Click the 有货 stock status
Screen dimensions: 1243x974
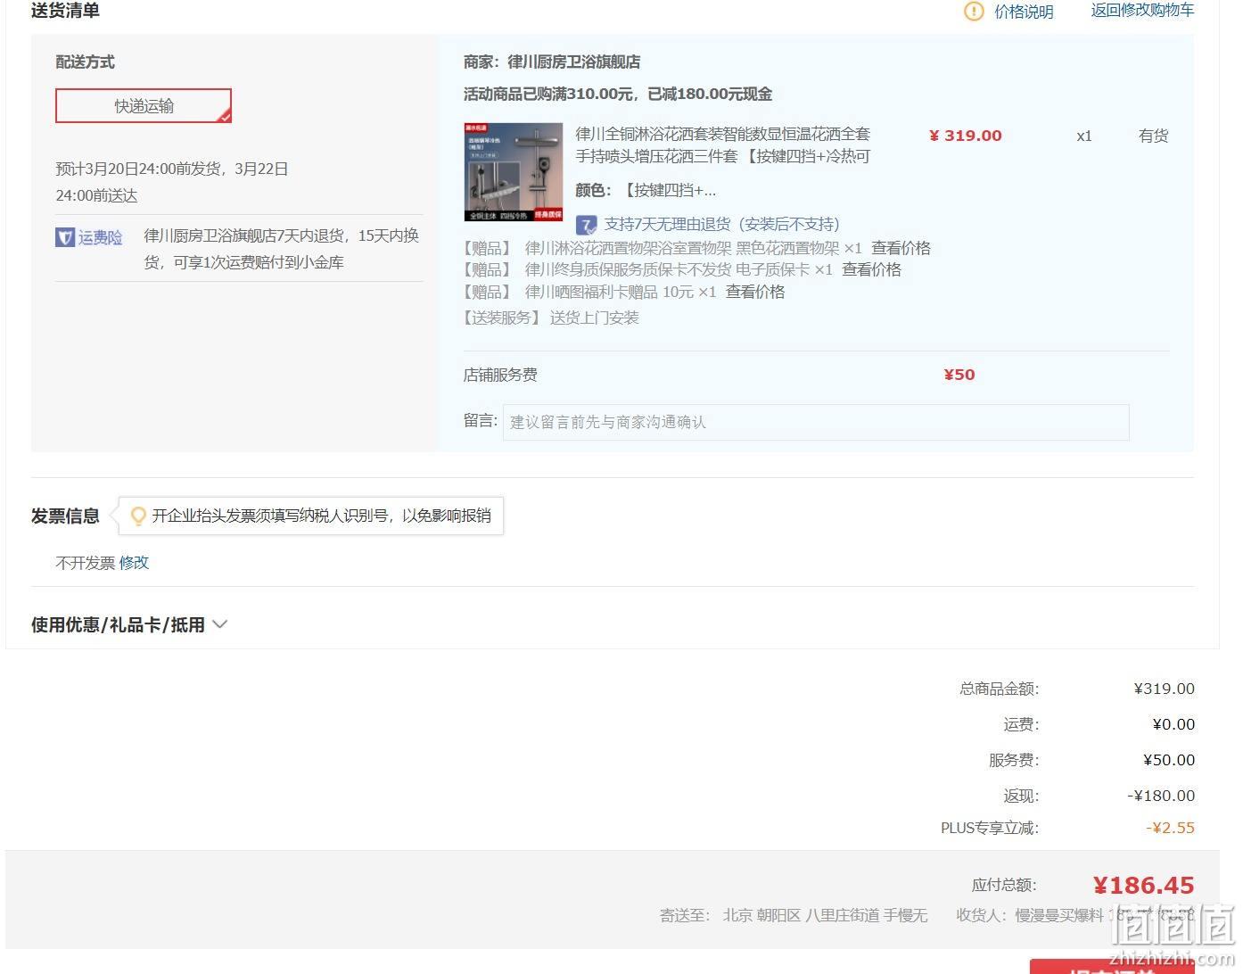point(1153,136)
